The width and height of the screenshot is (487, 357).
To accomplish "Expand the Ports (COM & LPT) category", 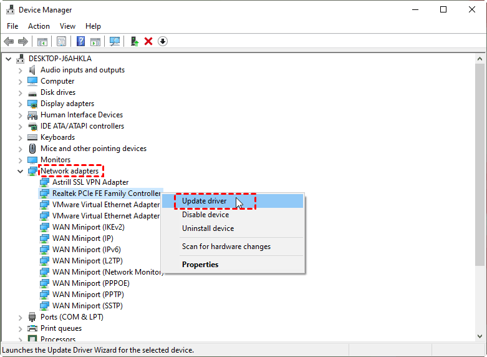I will point(21,317).
